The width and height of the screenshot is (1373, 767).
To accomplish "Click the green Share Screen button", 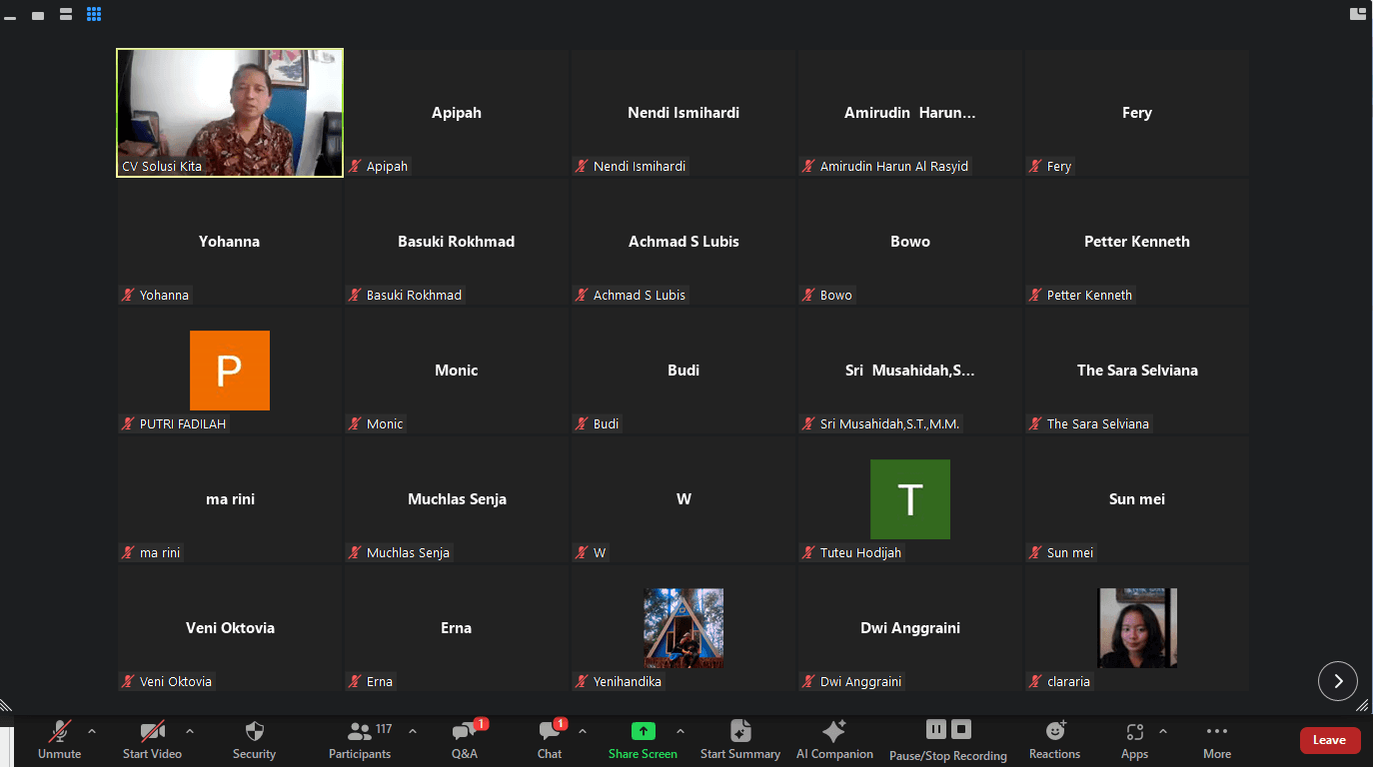I will 643,739.
